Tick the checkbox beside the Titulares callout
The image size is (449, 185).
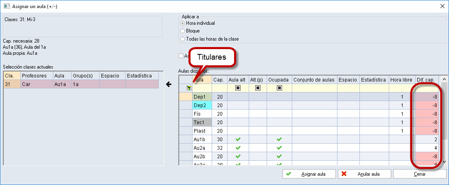[181, 56]
